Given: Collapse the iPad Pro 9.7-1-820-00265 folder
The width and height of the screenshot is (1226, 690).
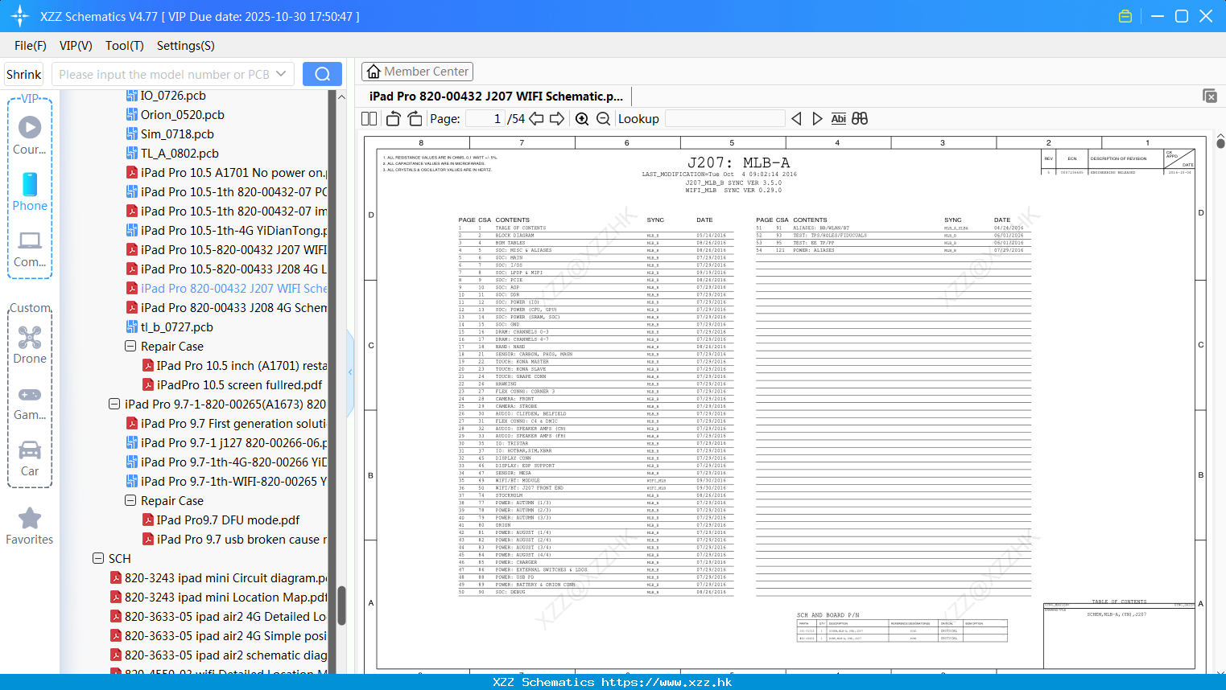Looking at the screenshot, I should (114, 405).
